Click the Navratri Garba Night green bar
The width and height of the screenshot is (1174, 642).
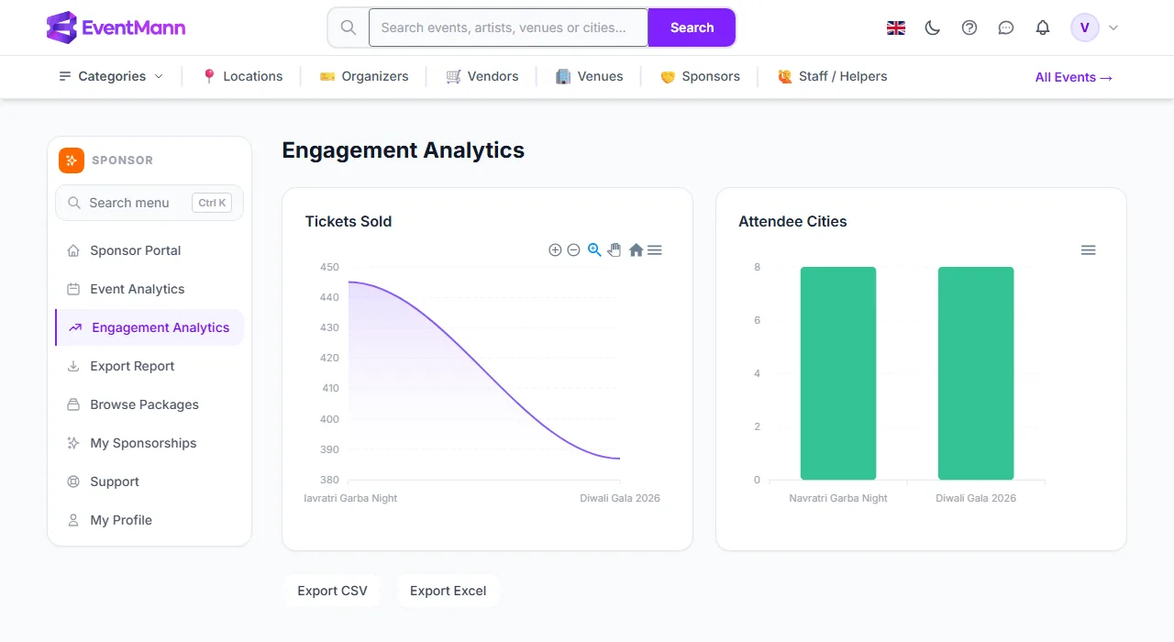[838, 373]
